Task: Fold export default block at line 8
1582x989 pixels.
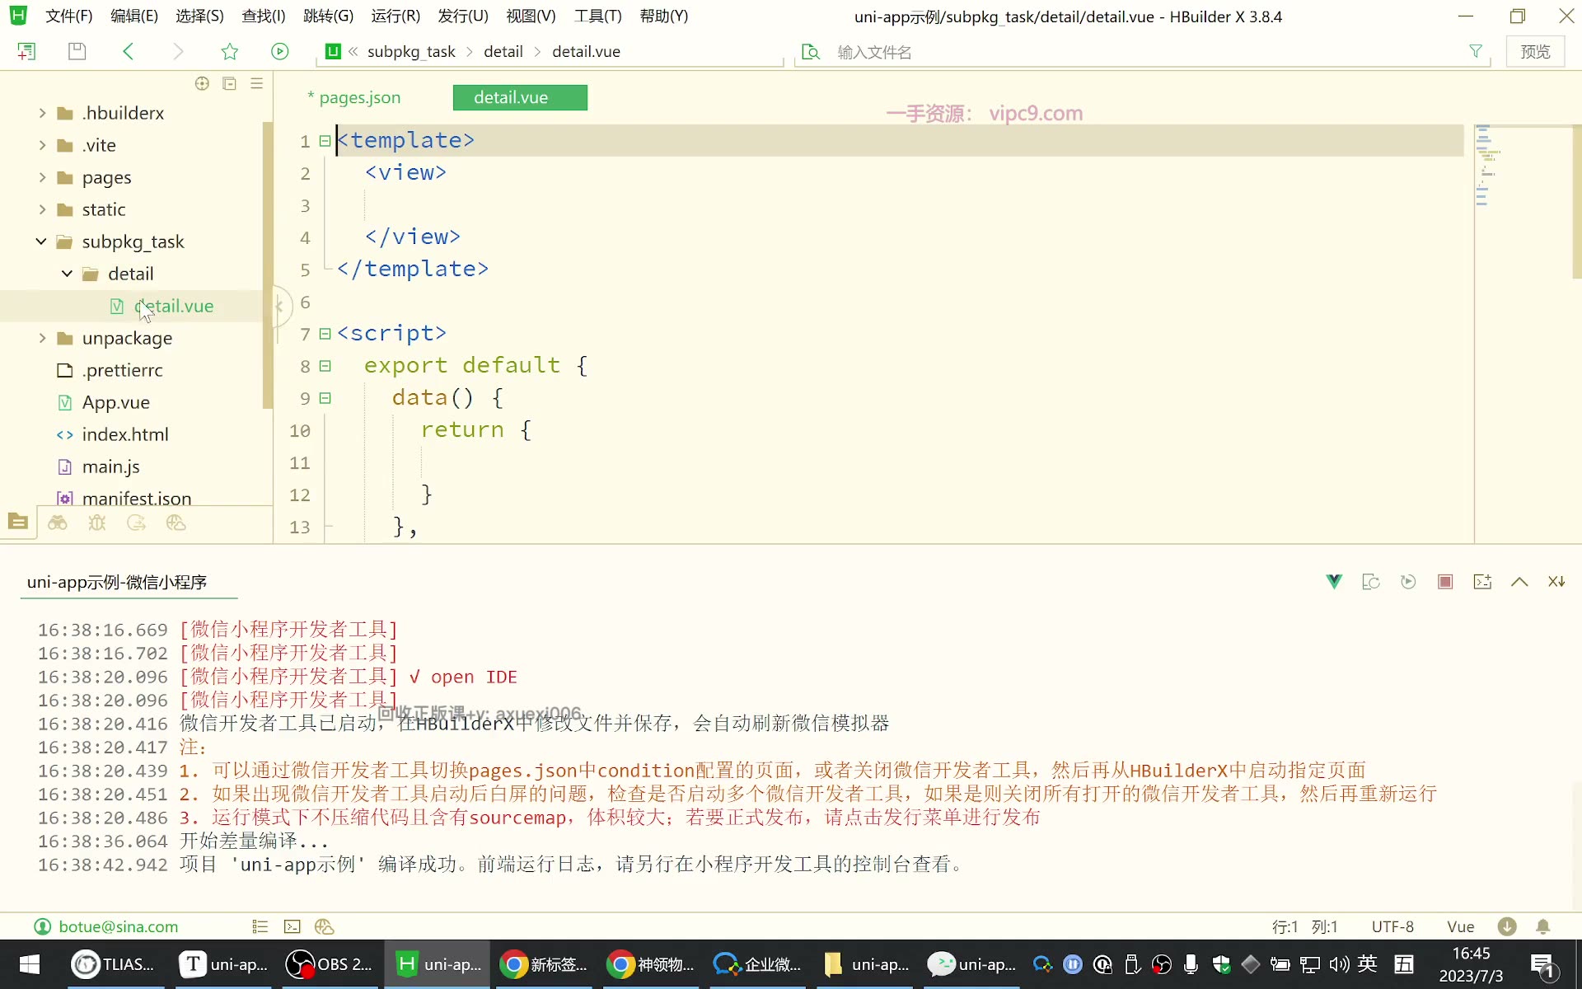Action: click(x=325, y=366)
